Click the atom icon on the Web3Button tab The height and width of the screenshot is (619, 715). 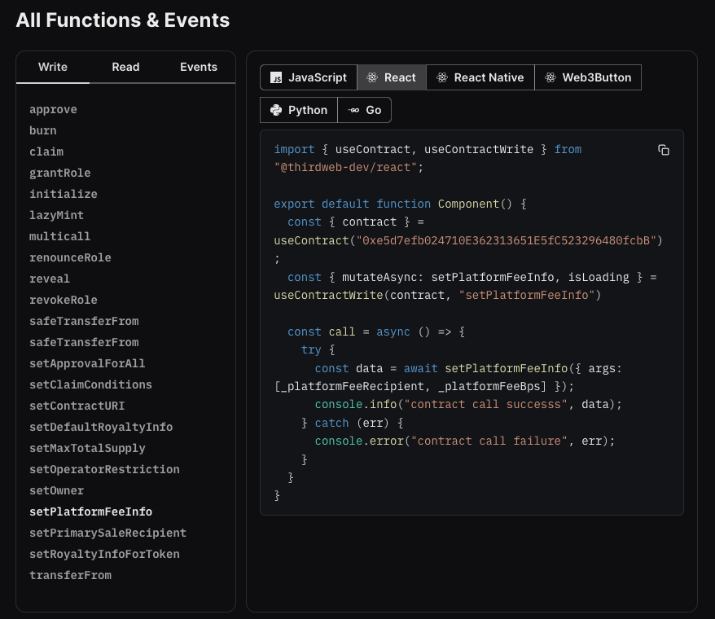[x=551, y=77]
